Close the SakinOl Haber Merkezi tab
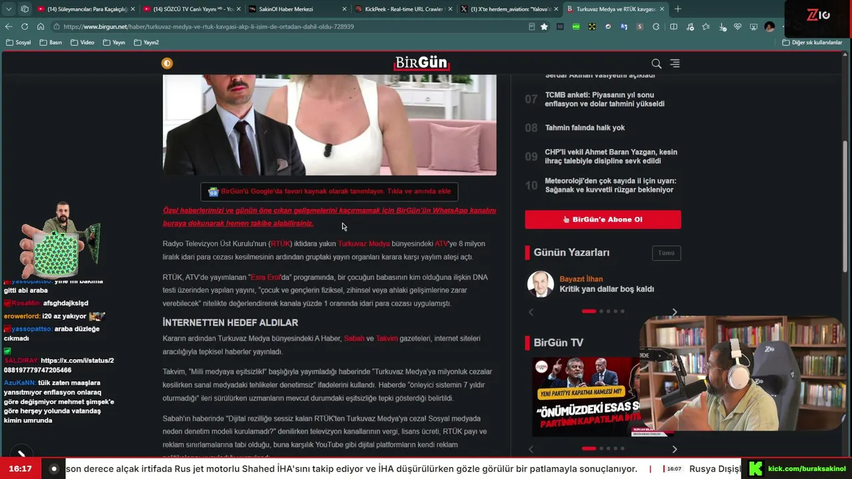The width and height of the screenshot is (852, 479). 344,9
